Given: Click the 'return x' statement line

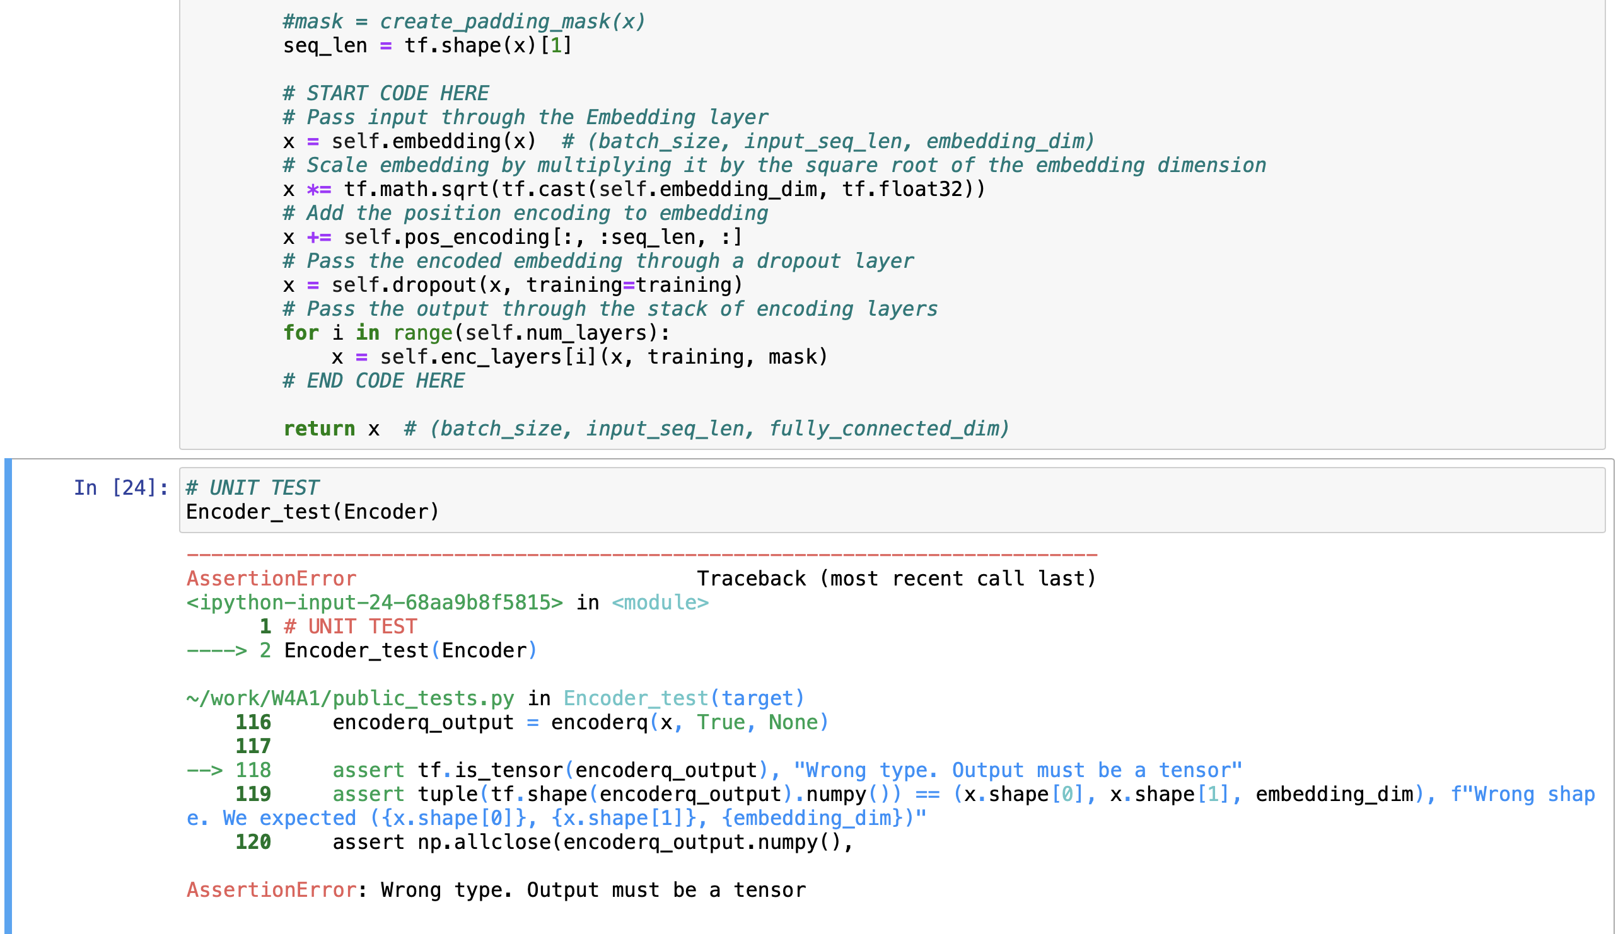Looking at the screenshot, I should 331,429.
